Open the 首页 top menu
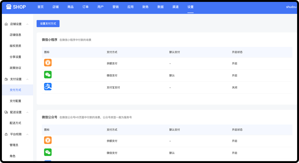 40,7
